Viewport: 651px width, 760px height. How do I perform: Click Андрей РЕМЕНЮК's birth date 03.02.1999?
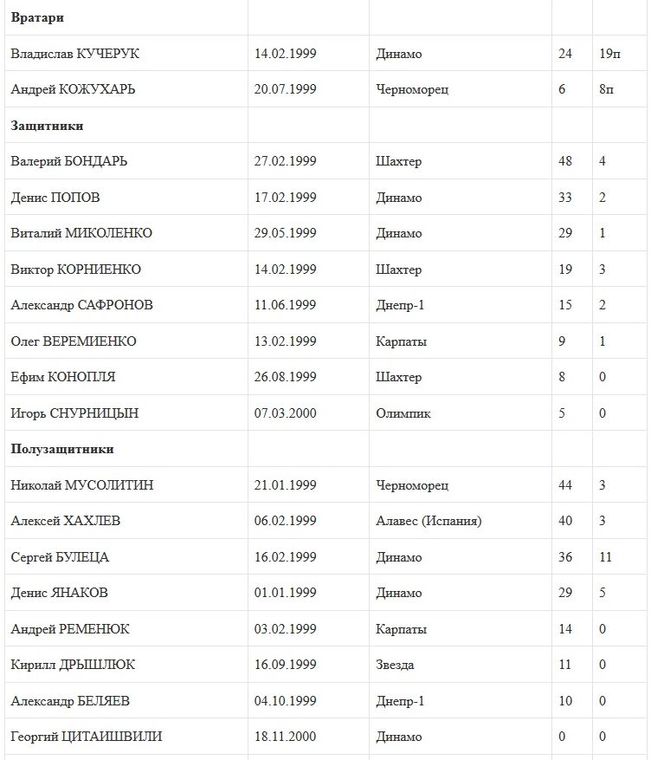tap(285, 629)
